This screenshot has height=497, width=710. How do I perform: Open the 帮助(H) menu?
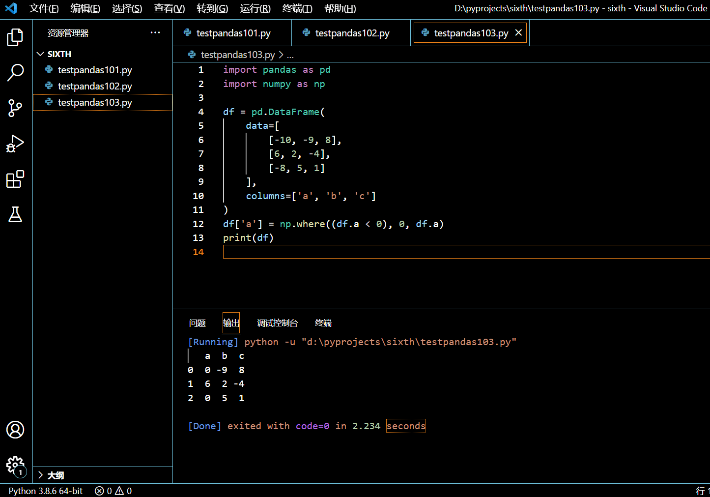(341, 8)
